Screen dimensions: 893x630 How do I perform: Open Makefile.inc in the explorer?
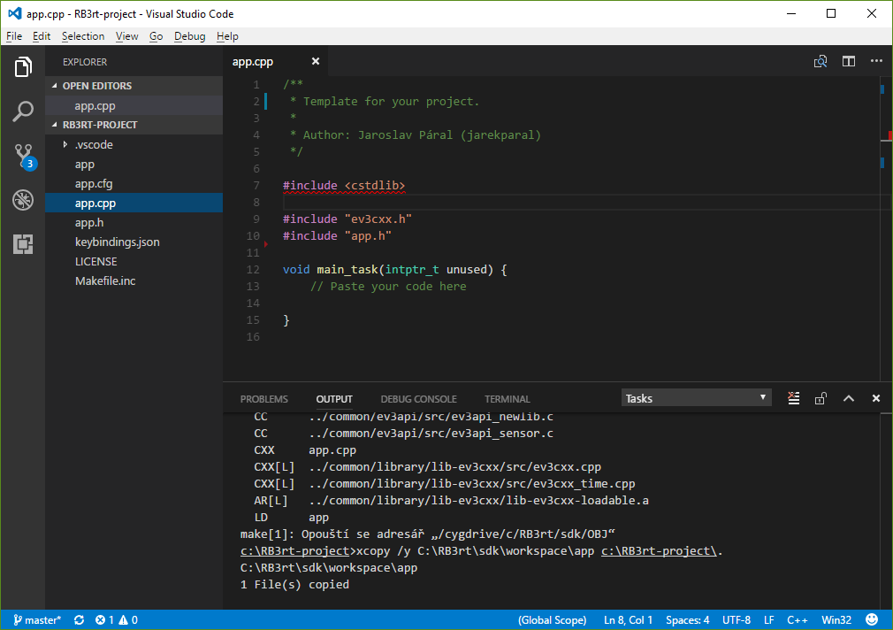pyautogui.click(x=134, y=280)
